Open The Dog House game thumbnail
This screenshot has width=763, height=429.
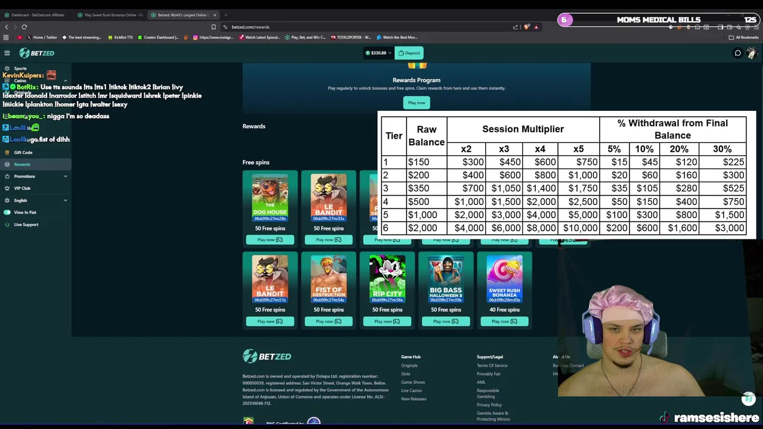270,197
